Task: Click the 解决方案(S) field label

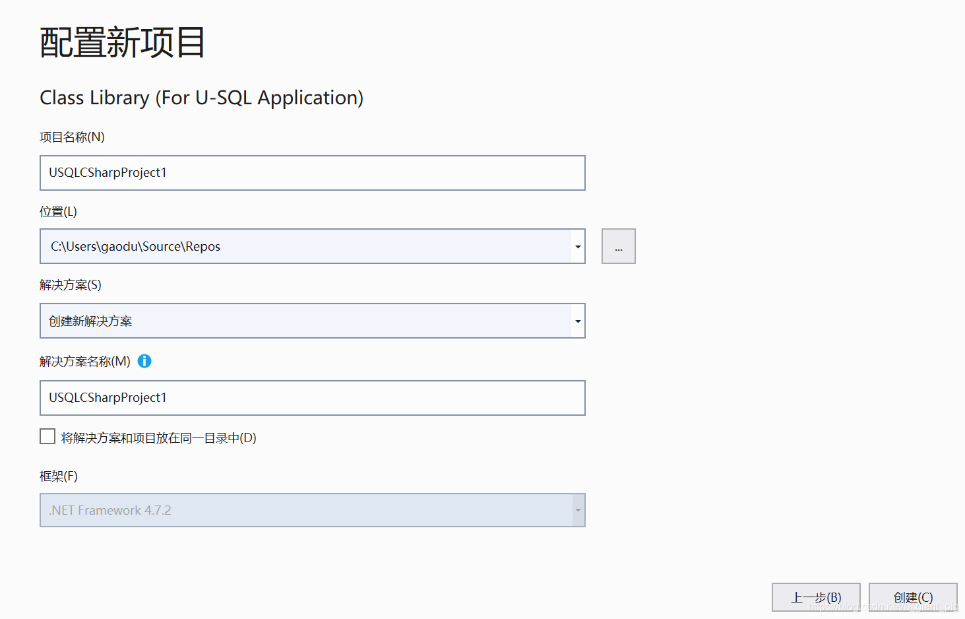Action: tap(71, 285)
